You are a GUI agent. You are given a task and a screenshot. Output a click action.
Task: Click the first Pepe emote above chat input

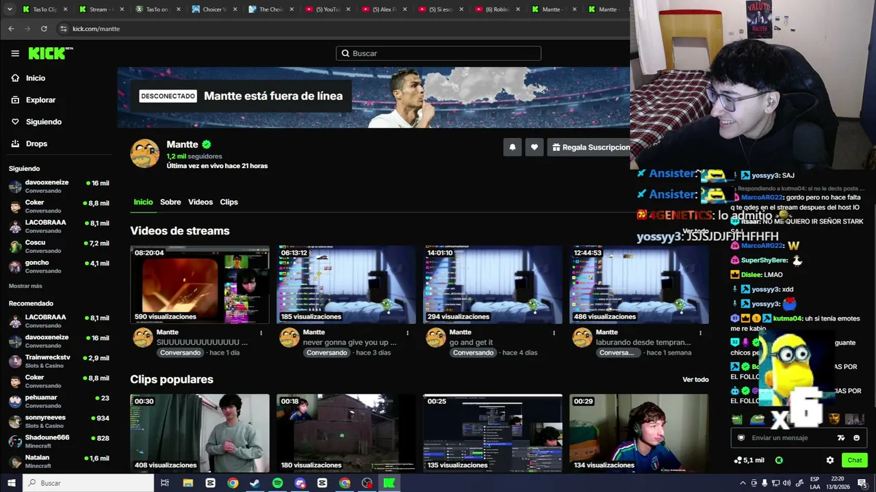click(x=736, y=420)
